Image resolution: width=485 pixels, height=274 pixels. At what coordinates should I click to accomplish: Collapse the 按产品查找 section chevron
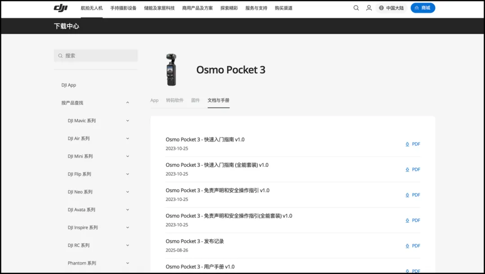[x=128, y=103]
